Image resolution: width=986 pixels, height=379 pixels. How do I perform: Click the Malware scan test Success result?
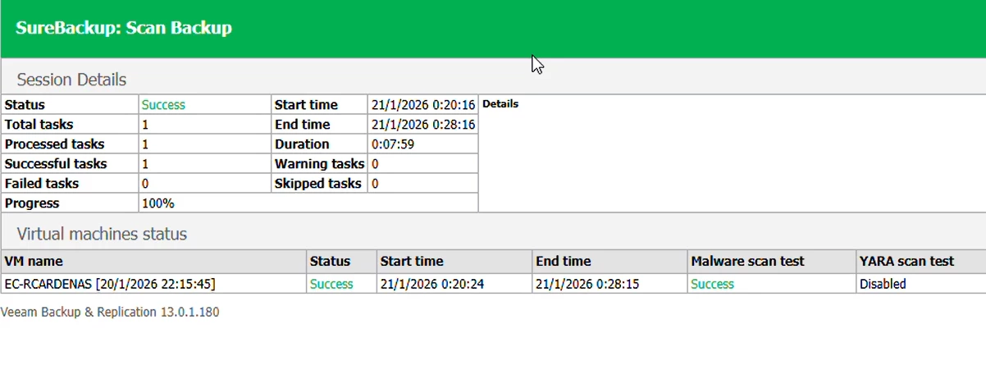coord(712,284)
